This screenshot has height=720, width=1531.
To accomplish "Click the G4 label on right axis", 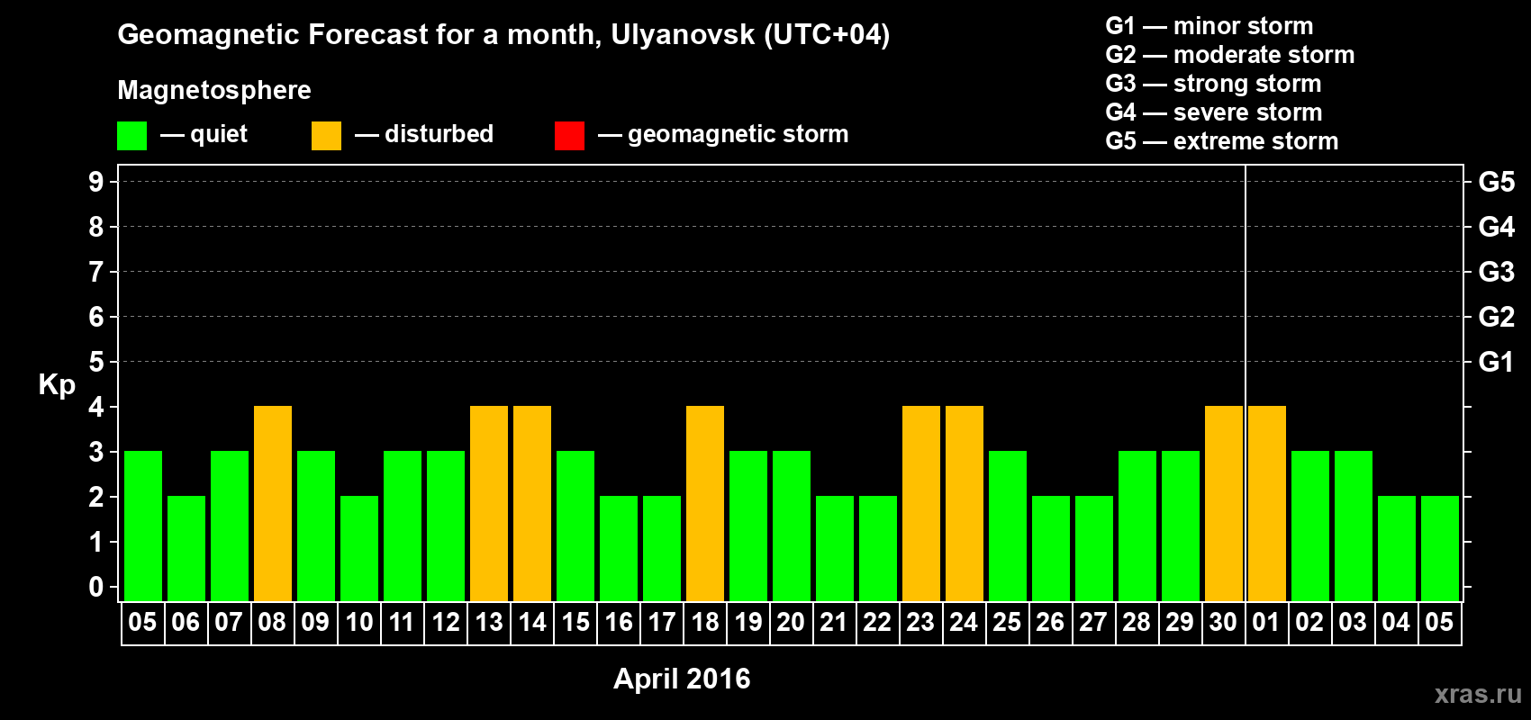I will click(1497, 227).
